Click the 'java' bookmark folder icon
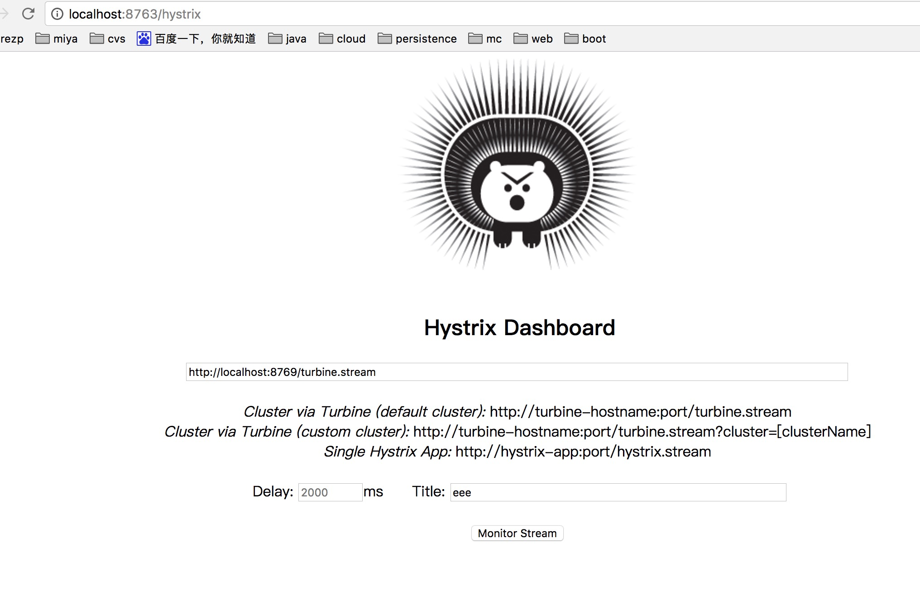 click(276, 38)
